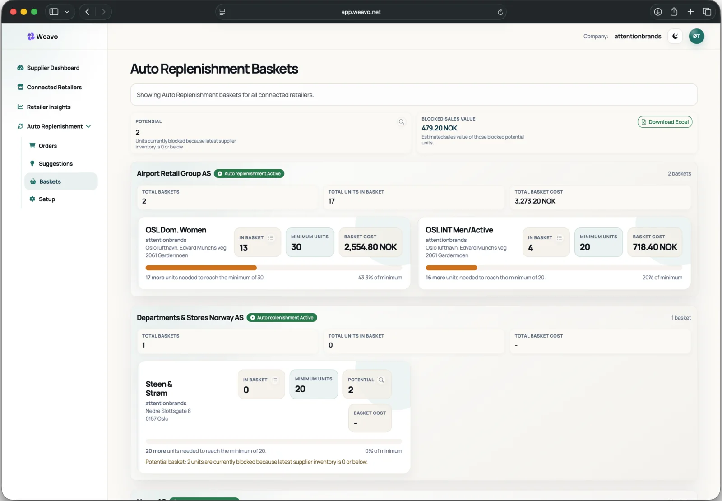The image size is (722, 501).
Task: Click the 3,273.20 NOK total basket cost
Action: point(535,201)
